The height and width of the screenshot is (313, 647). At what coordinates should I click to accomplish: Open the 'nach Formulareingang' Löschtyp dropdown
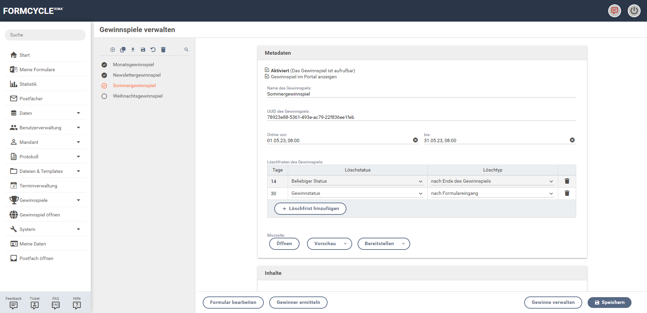click(x=492, y=193)
